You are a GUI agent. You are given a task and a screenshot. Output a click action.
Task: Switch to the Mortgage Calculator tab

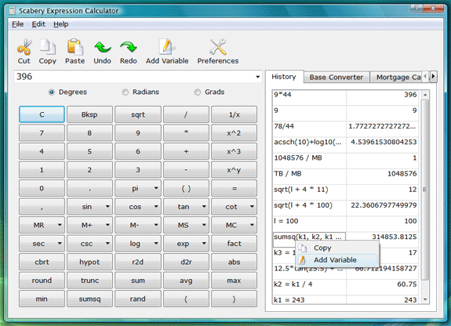397,78
